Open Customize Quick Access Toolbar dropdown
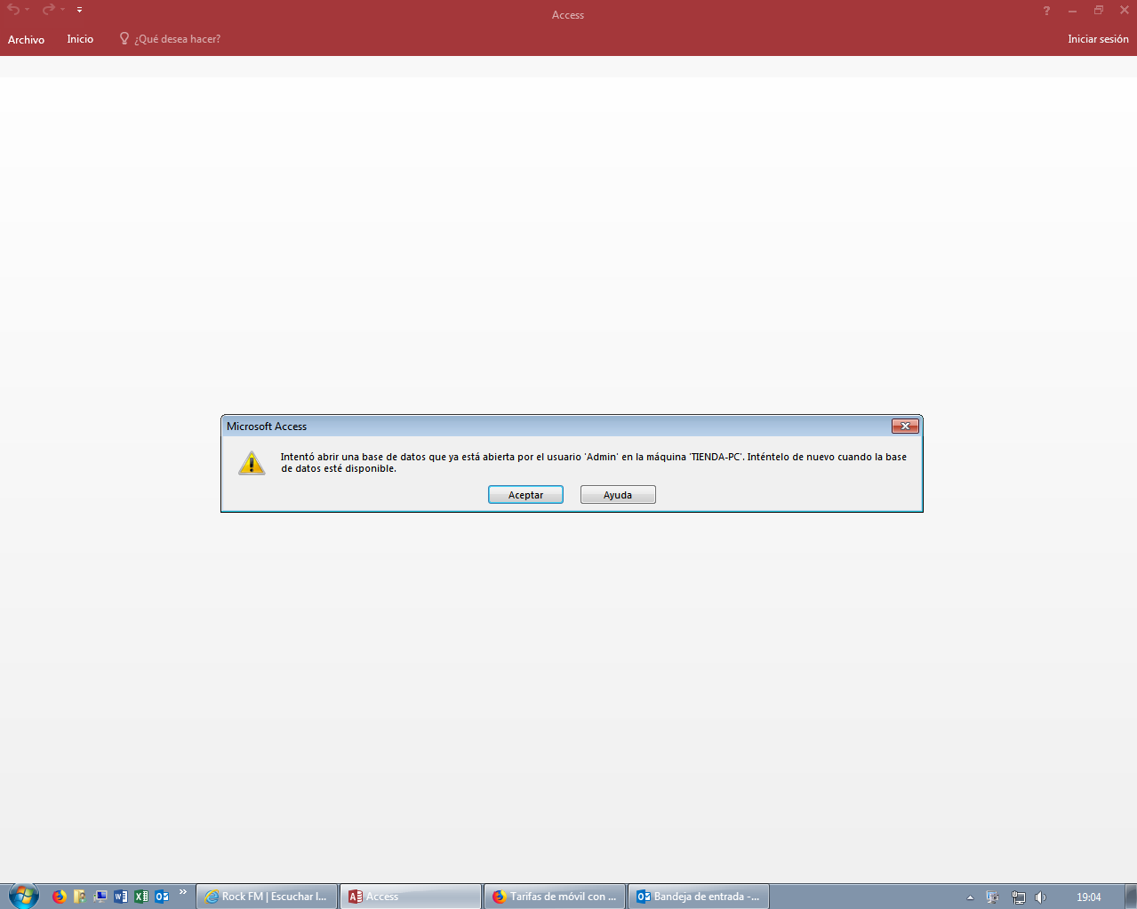 coord(79,10)
